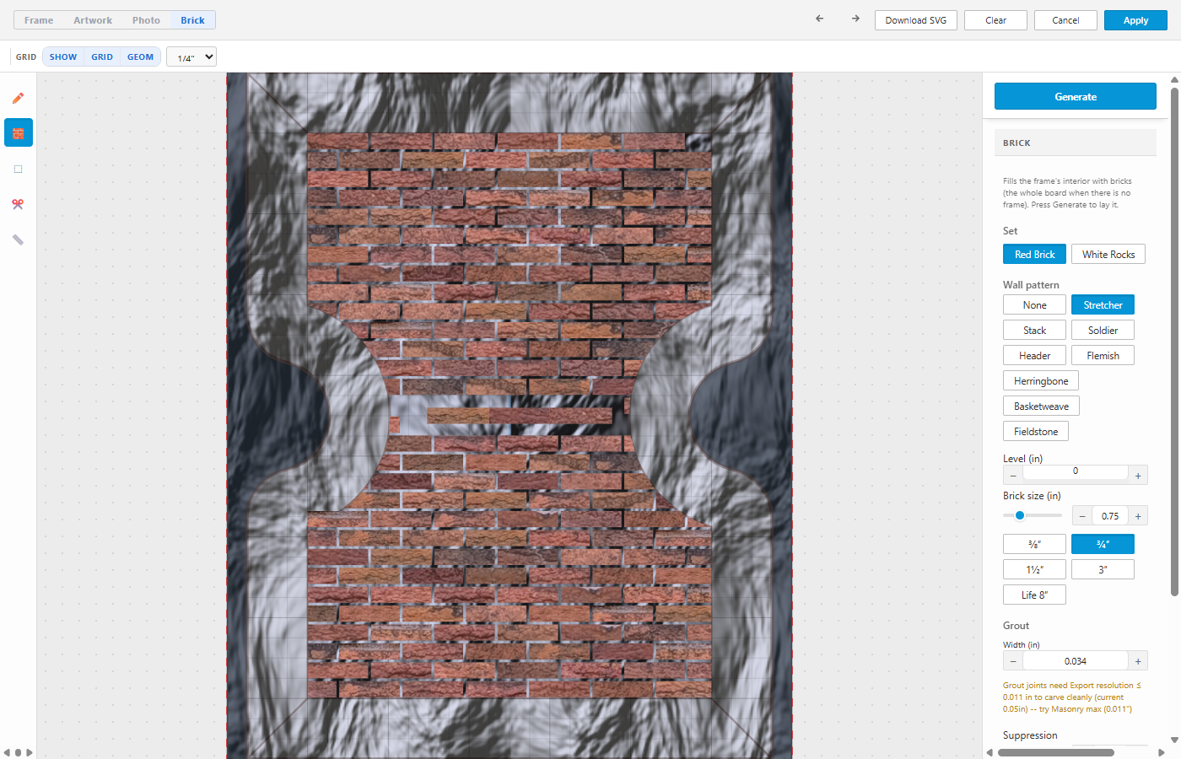This screenshot has height=759, width=1181.
Task: Decrease Brick size with minus
Action: click(1082, 516)
